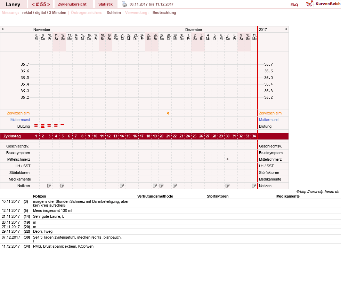Click the left LH / SST row label
This screenshot has width=341, height=296.
pyautogui.click(x=23, y=166)
